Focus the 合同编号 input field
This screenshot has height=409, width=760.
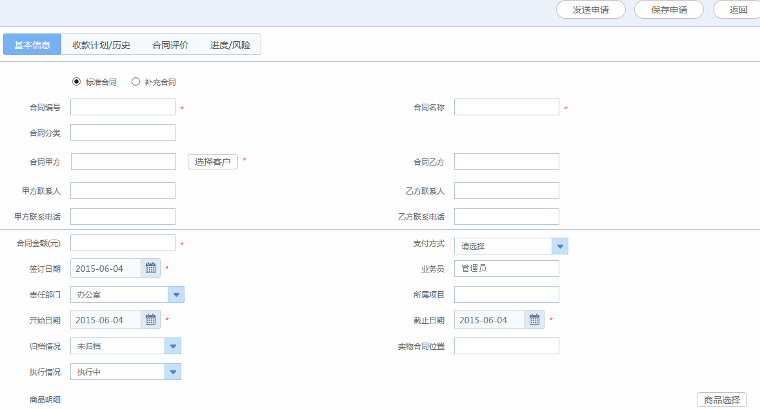[x=123, y=107]
